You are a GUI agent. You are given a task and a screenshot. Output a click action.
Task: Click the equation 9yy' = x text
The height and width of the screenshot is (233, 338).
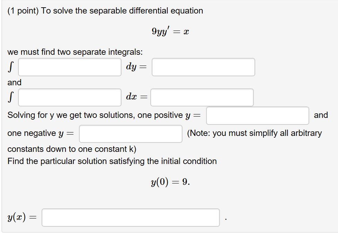click(169, 31)
